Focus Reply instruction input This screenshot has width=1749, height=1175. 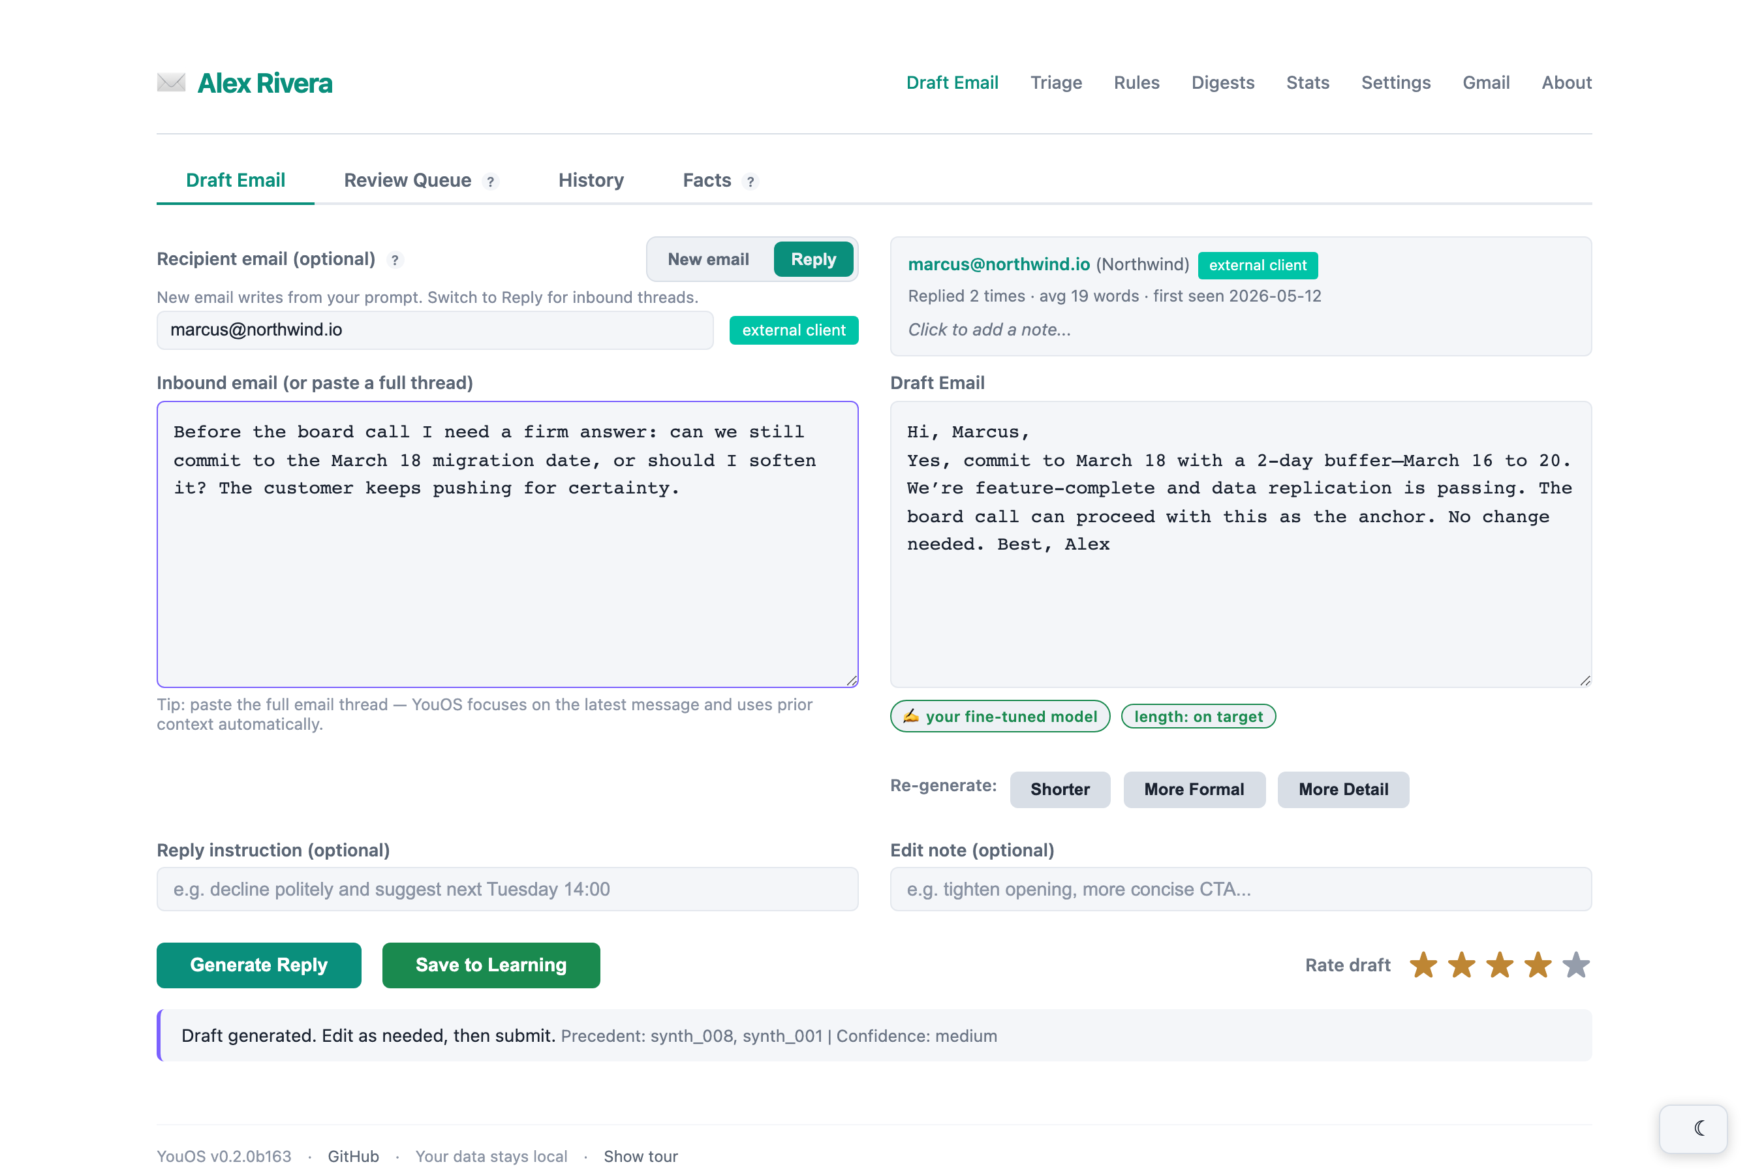(x=507, y=888)
